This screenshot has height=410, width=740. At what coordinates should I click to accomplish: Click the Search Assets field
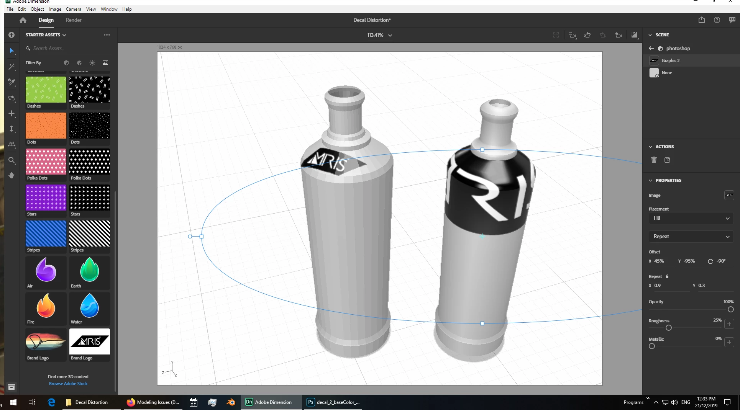point(67,48)
